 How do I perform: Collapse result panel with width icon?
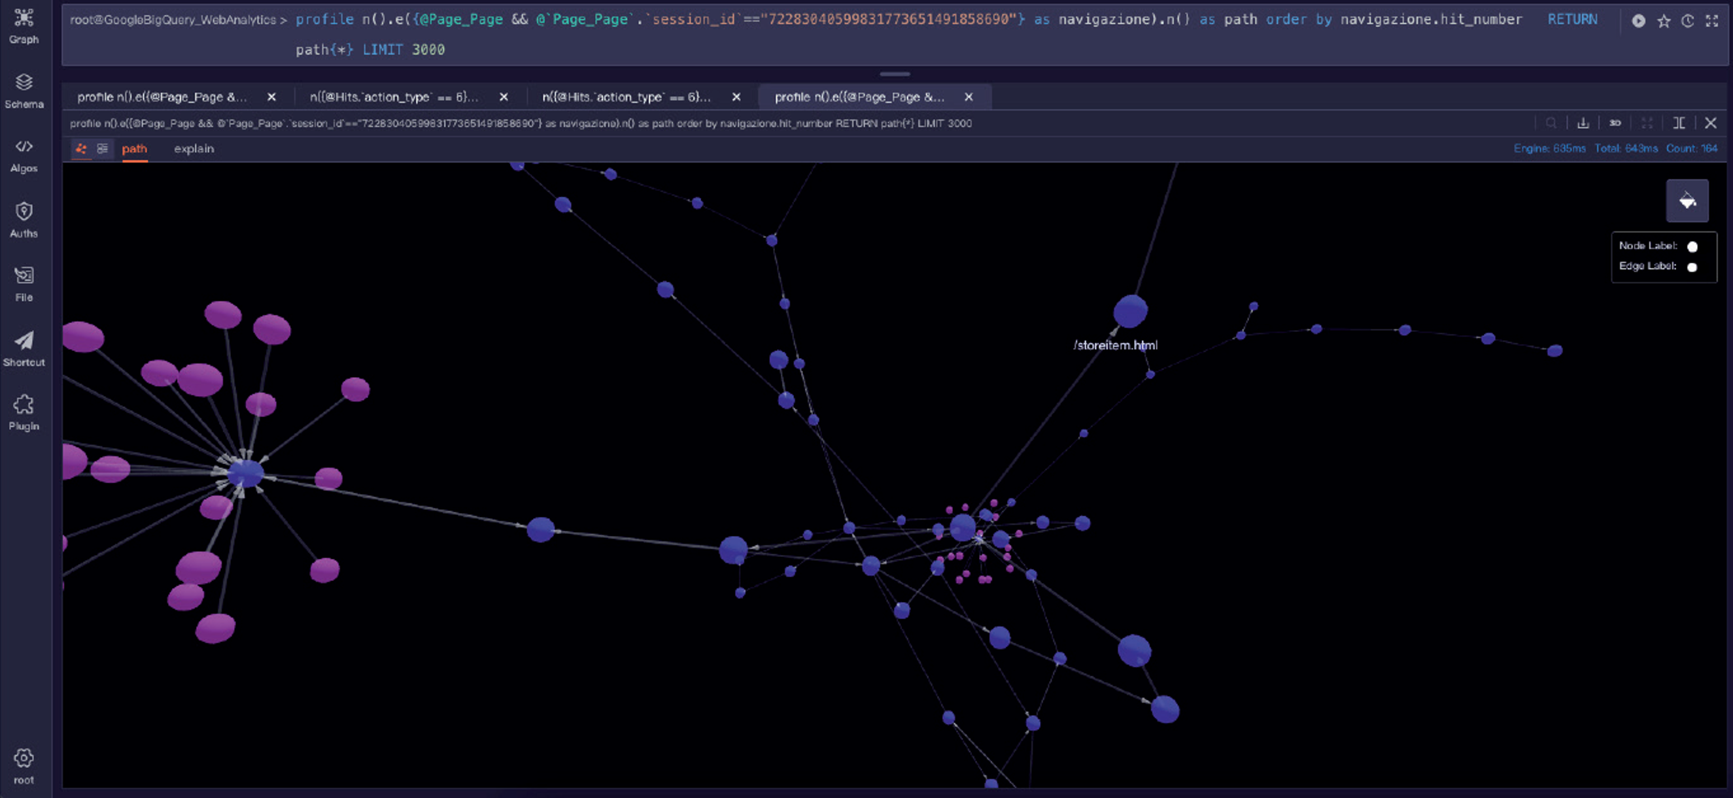[1679, 123]
